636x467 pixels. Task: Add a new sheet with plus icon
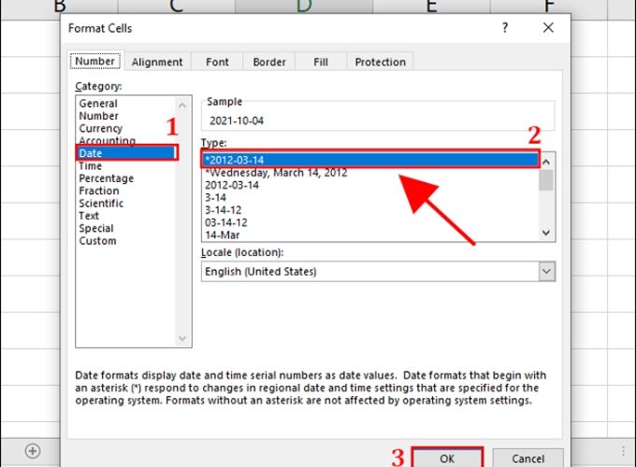33,451
